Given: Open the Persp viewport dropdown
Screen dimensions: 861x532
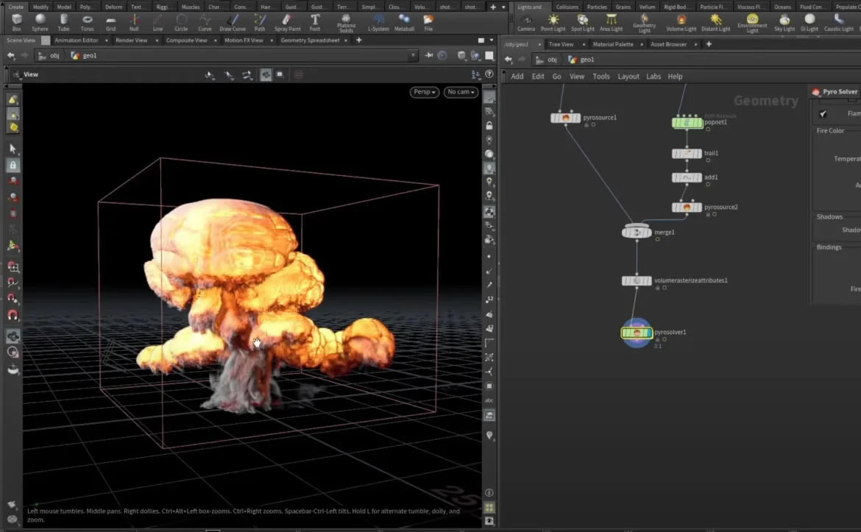Looking at the screenshot, I should tap(424, 92).
